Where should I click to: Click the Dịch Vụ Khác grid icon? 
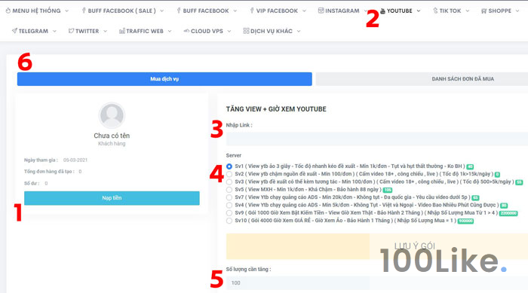pos(246,31)
